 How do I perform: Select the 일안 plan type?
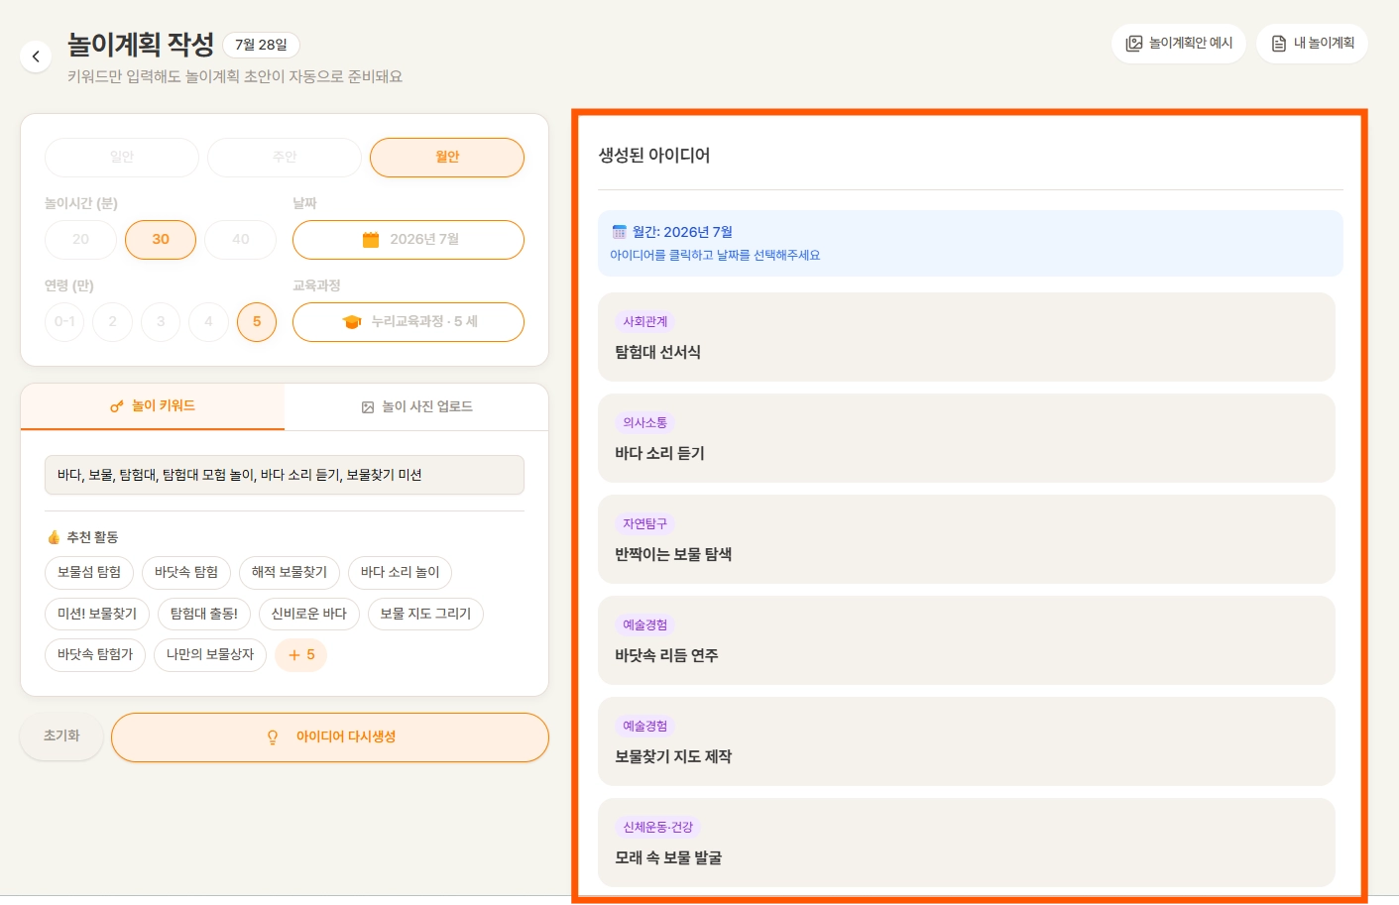[122, 158]
